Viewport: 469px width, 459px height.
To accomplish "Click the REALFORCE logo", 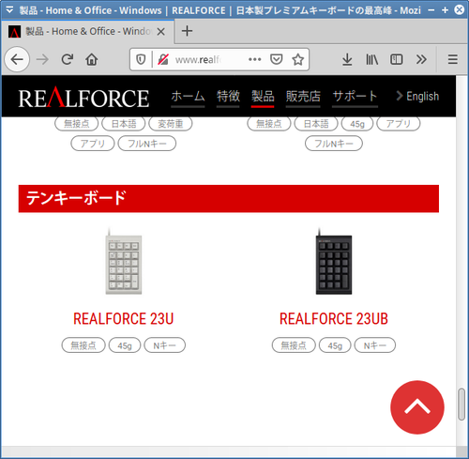I will click(x=83, y=98).
